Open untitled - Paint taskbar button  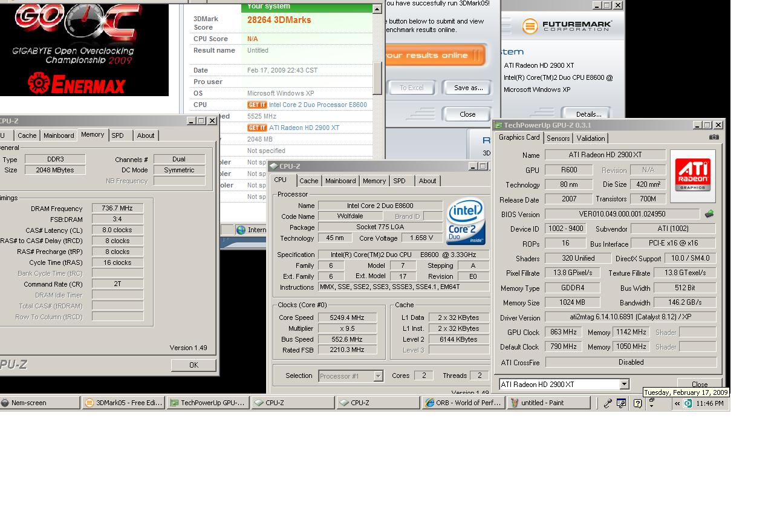[x=548, y=403]
